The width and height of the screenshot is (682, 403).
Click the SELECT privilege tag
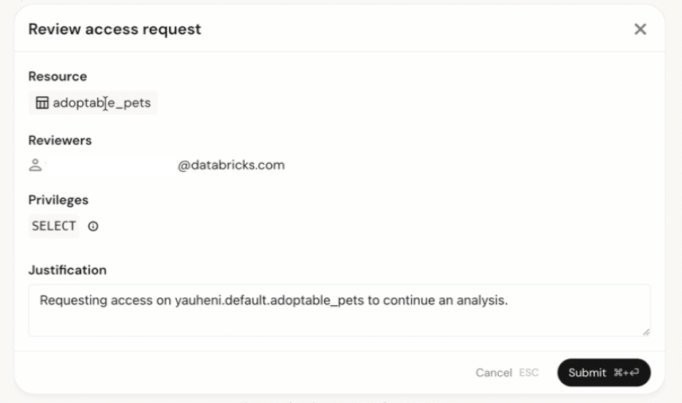[54, 226]
